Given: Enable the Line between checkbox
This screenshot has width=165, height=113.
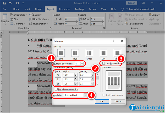Looking at the screenshot, I should 104,63.
